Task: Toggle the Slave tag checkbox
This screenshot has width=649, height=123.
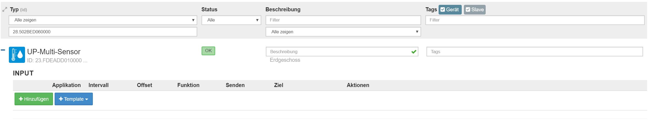Action: tap(475, 10)
